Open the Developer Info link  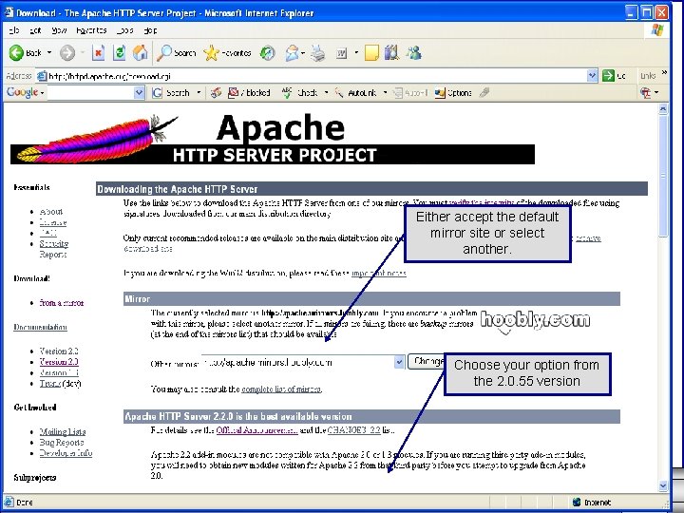tap(66, 453)
